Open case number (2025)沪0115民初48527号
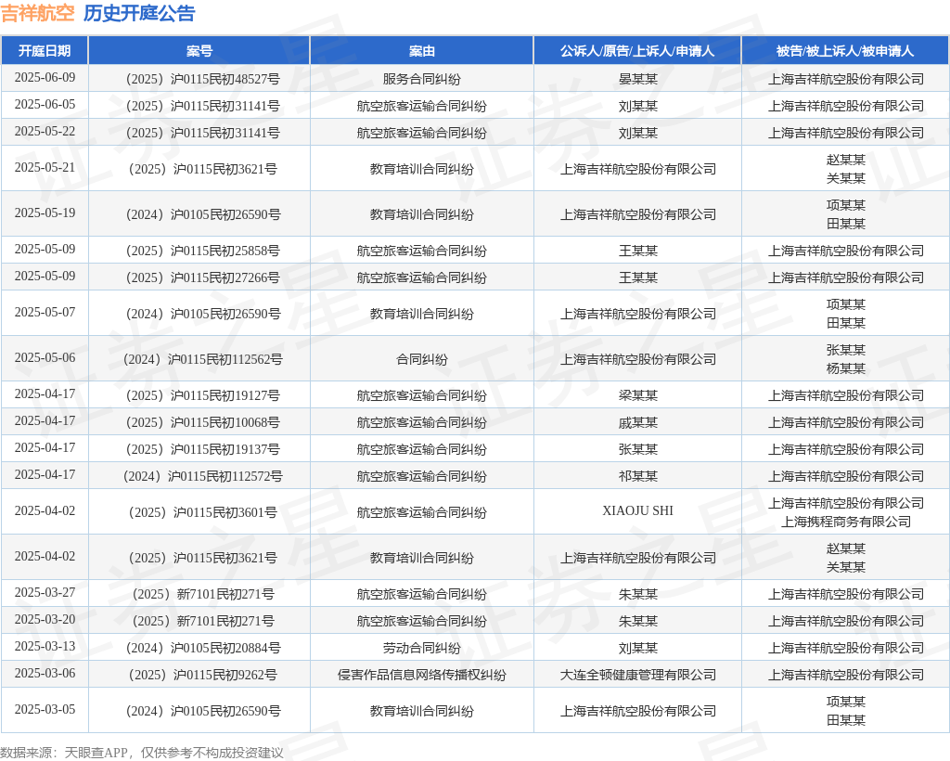 pos(199,79)
